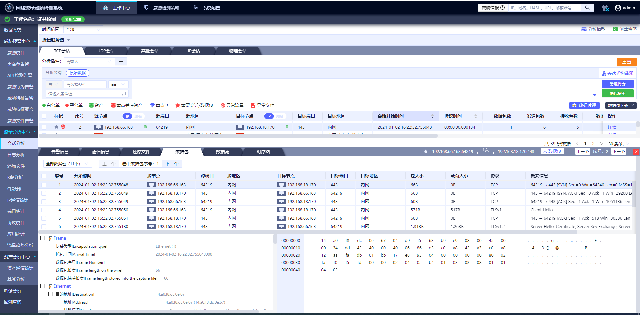Viewport: 640px width, 315px height.
Task: Toggle source node IP display mode
Action: click(134, 116)
